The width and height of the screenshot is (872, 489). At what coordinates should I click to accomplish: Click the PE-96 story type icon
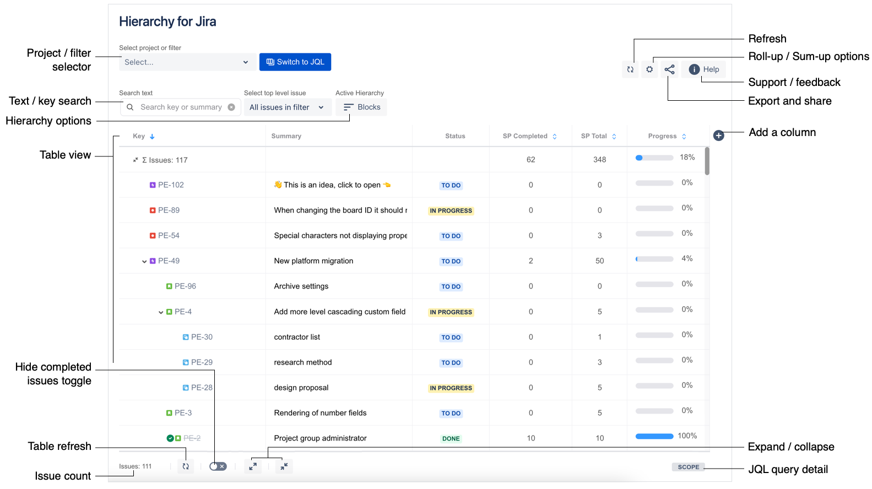(x=169, y=286)
